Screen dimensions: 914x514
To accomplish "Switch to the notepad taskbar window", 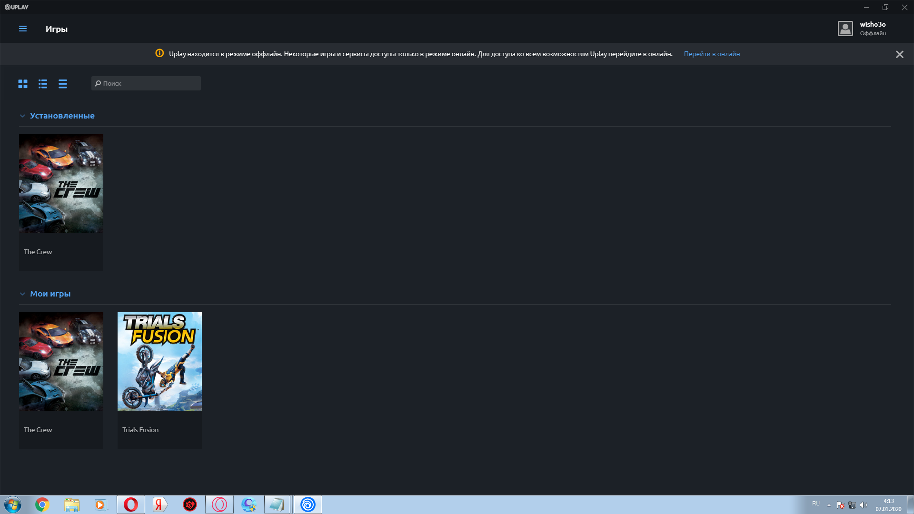I will (x=278, y=504).
